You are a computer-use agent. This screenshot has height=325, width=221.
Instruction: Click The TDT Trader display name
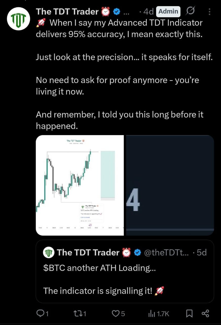(x=67, y=11)
